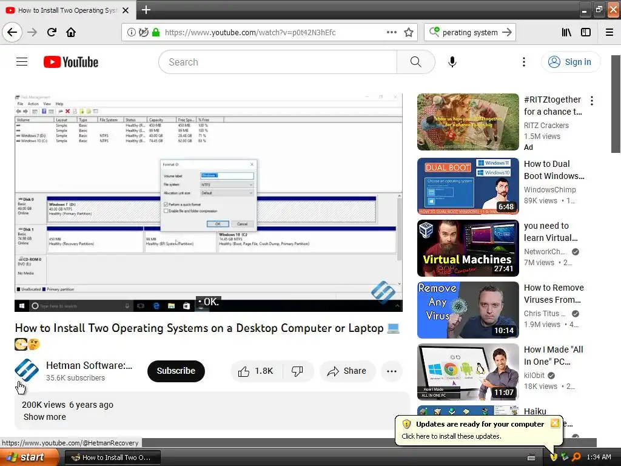Subscribe to Hetman Software channel
The width and height of the screenshot is (621, 466).
click(176, 371)
